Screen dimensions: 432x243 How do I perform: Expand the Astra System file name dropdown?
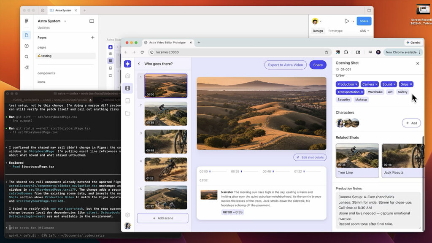(65, 21)
